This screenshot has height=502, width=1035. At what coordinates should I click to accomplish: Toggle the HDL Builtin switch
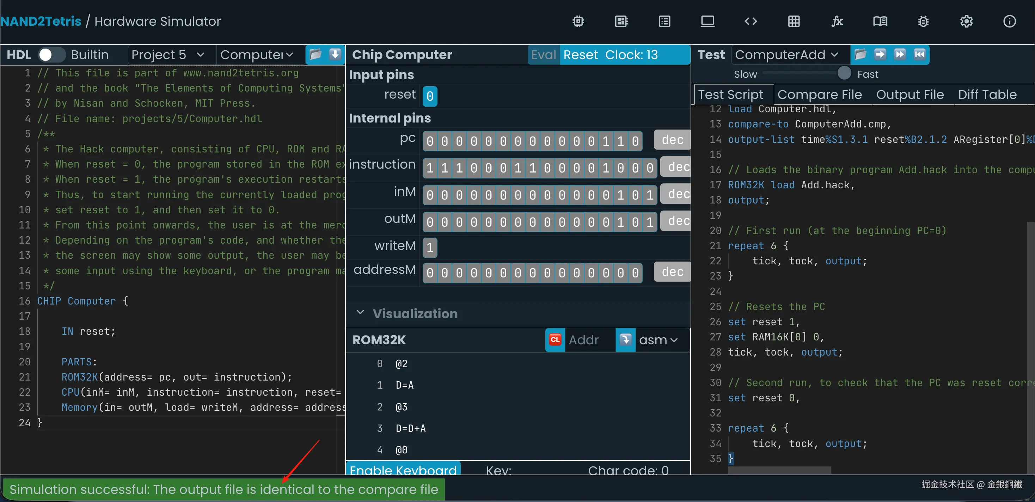[x=51, y=55]
